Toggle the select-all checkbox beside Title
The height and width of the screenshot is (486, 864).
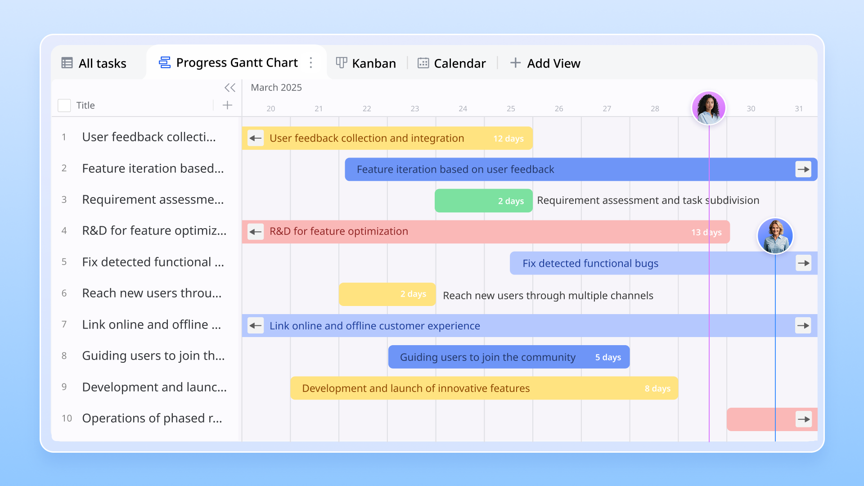point(64,105)
